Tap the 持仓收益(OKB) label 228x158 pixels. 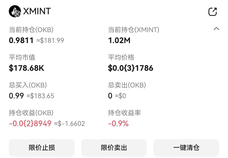[x=31, y=113]
